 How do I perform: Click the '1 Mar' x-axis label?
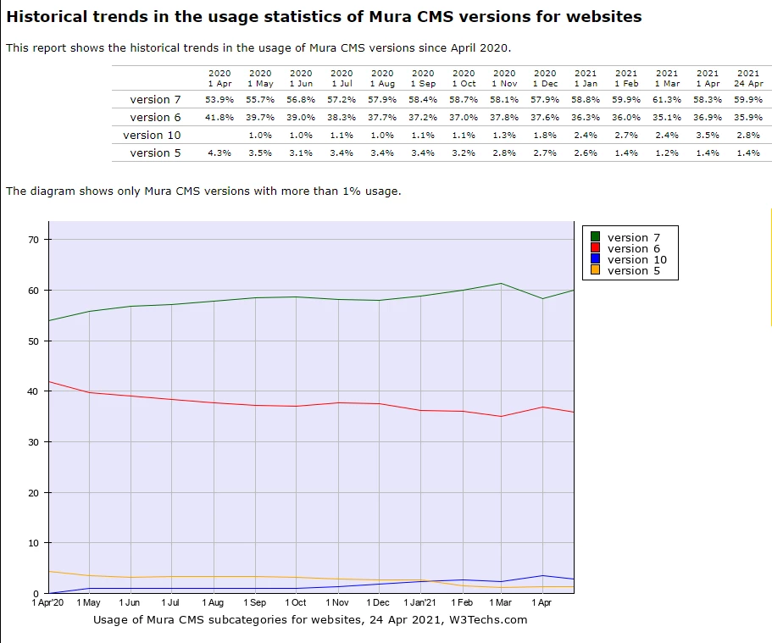coord(500,602)
